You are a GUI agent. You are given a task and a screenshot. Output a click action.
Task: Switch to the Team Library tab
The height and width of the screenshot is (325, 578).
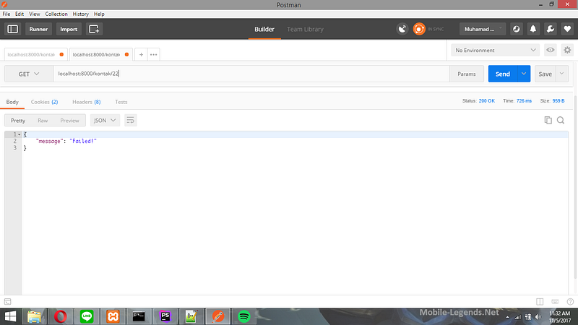305,29
